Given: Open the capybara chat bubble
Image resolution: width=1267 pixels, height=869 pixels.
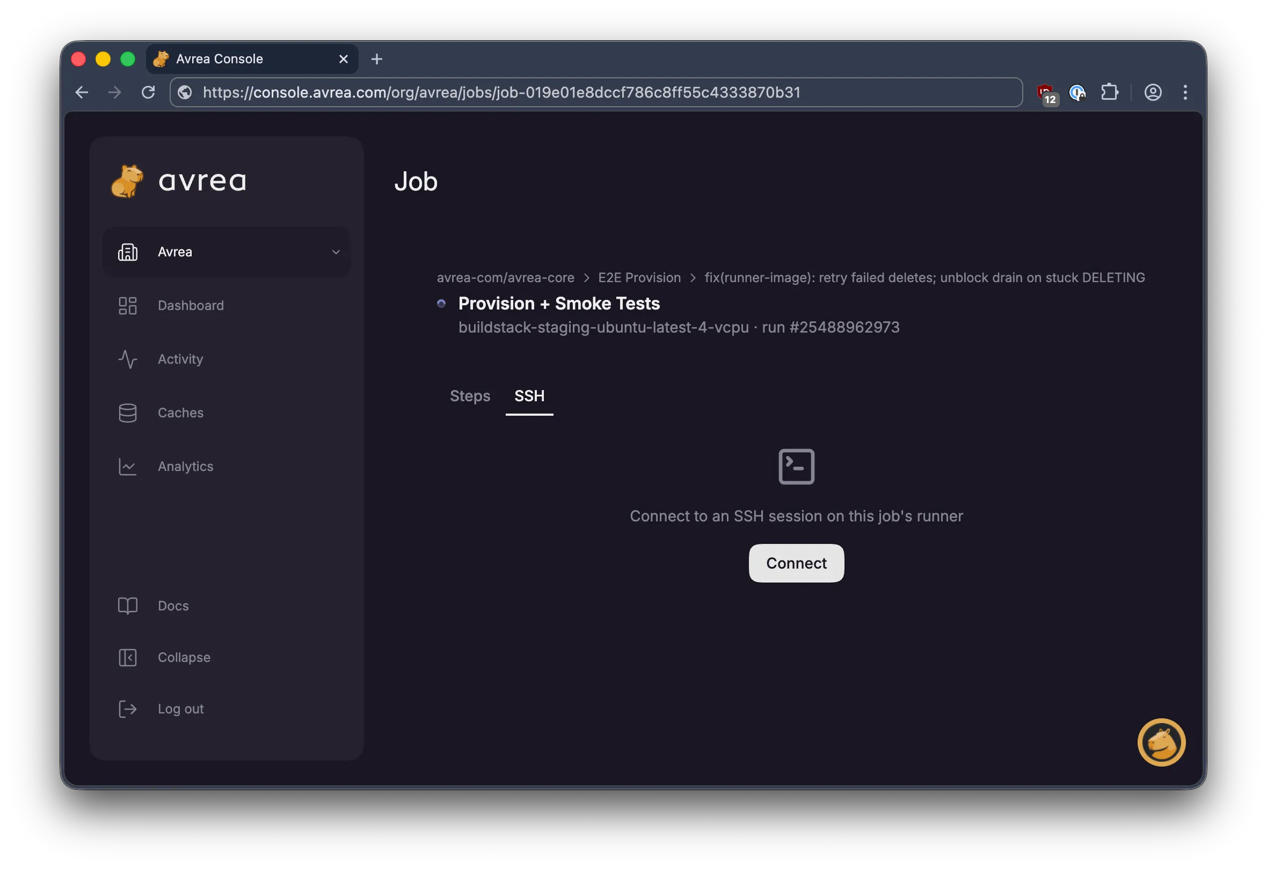Looking at the screenshot, I should (x=1161, y=742).
